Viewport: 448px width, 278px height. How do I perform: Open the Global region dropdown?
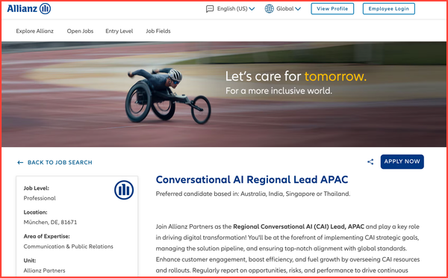[x=288, y=9]
